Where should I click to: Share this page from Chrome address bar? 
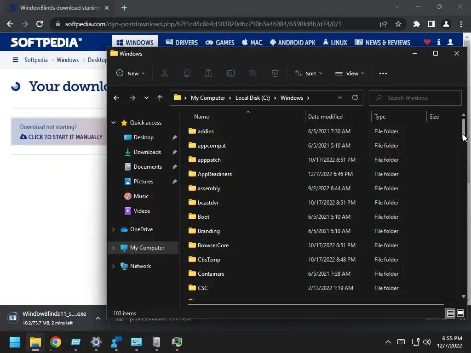pyautogui.click(x=384, y=24)
